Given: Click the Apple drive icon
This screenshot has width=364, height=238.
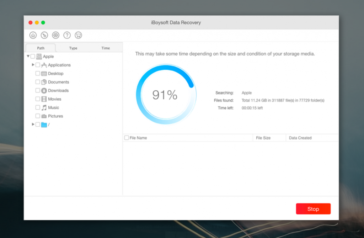Looking at the screenshot, I should point(39,57).
